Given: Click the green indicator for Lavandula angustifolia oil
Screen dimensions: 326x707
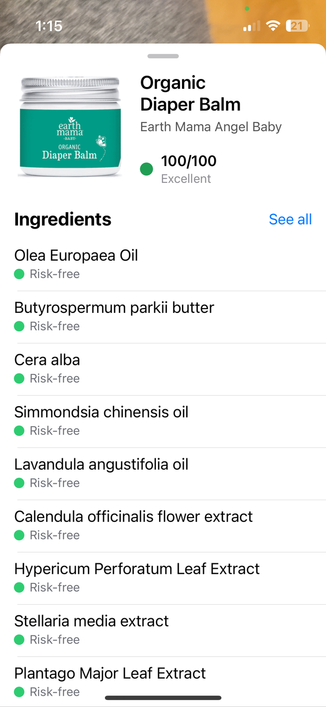Looking at the screenshot, I should pyautogui.click(x=20, y=483).
